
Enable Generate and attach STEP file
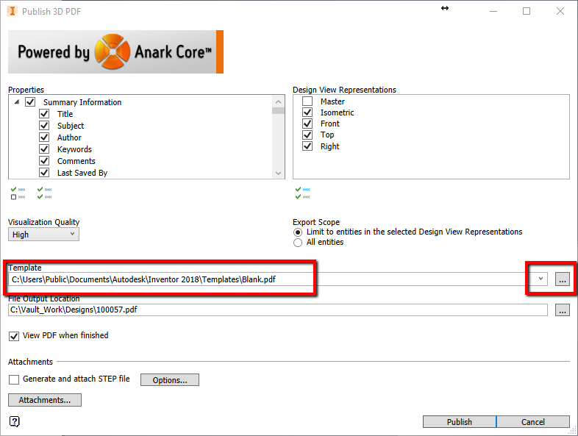pyautogui.click(x=14, y=379)
